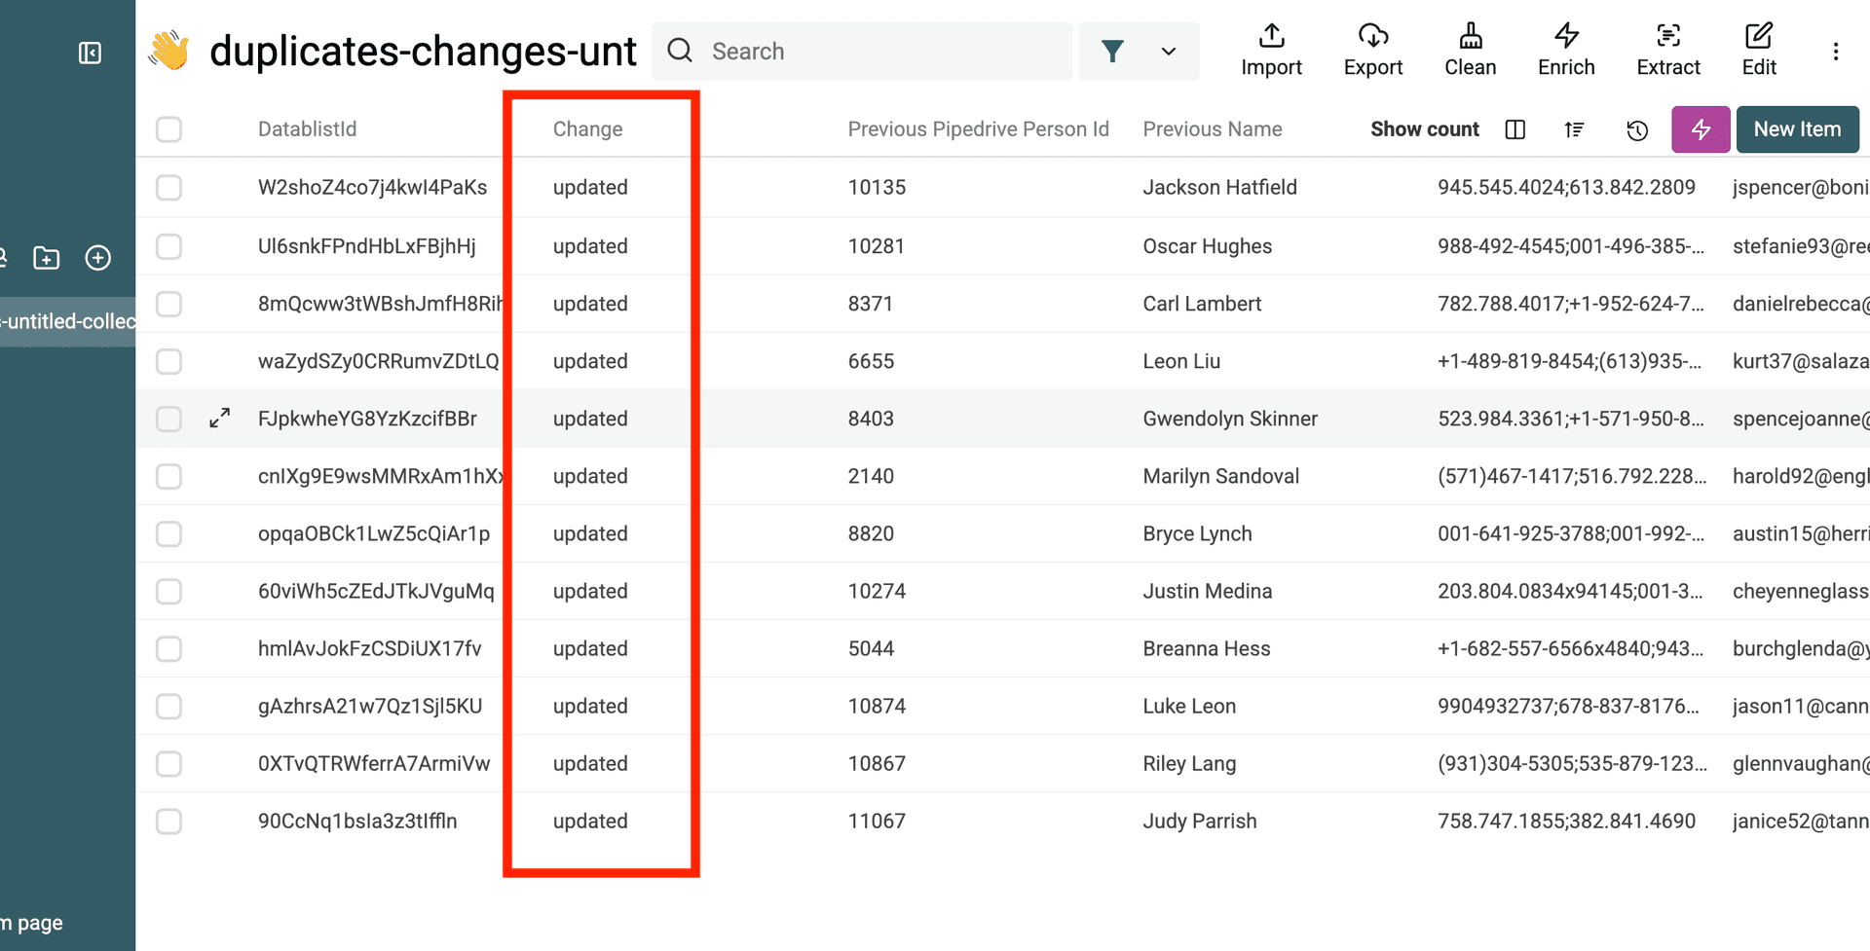Open the Export tool

click(1372, 50)
